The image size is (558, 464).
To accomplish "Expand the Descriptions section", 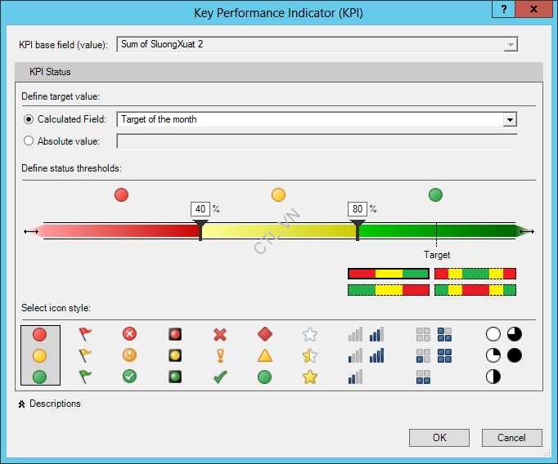I will pos(49,404).
